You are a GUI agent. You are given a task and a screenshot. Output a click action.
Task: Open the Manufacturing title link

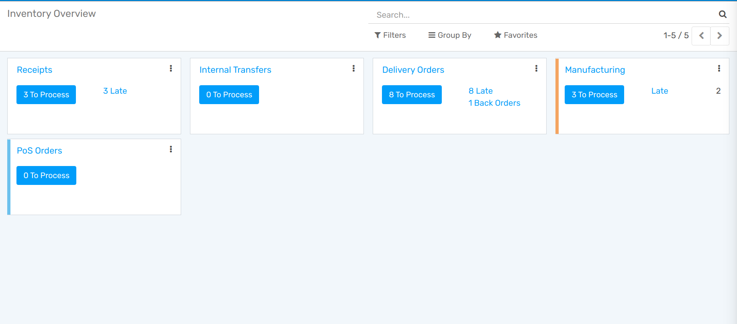(595, 70)
